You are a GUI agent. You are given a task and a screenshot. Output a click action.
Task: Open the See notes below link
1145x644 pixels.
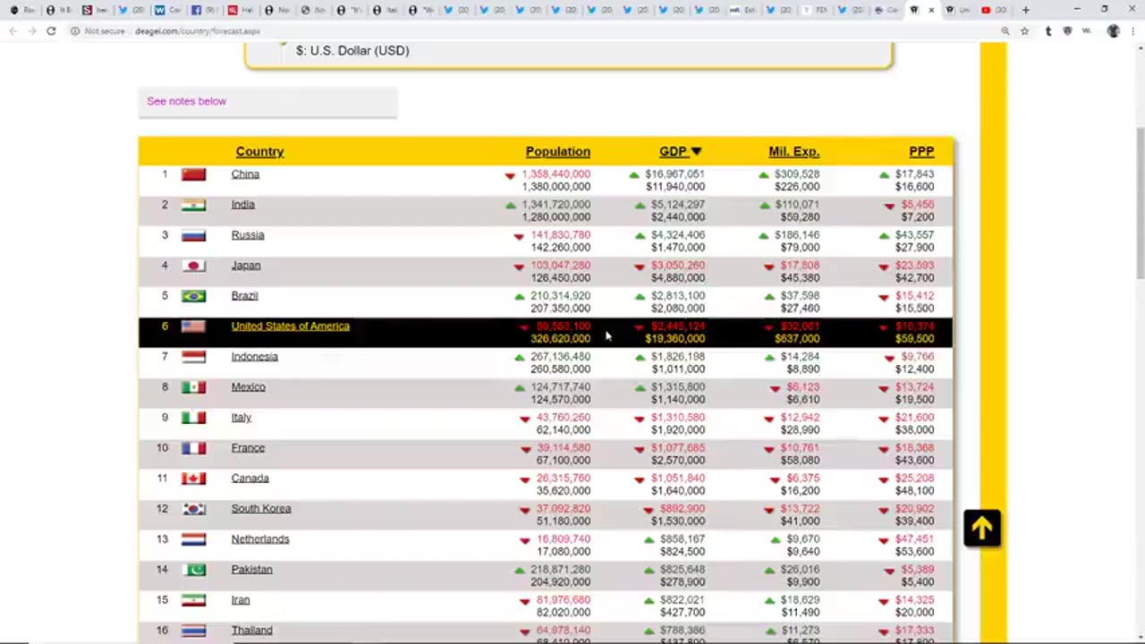[x=186, y=101]
